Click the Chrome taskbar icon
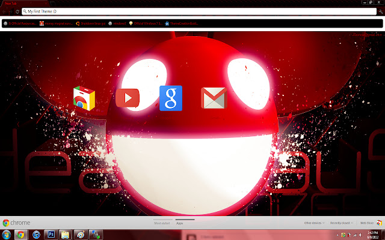Image resolution: width=385 pixels, height=240 pixels. click(20, 235)
